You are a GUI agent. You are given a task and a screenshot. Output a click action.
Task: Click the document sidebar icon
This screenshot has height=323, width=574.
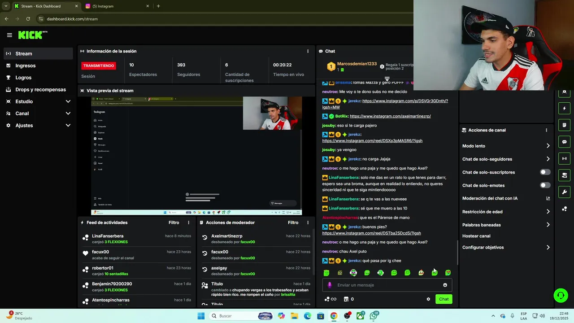(x=564, y=125)
